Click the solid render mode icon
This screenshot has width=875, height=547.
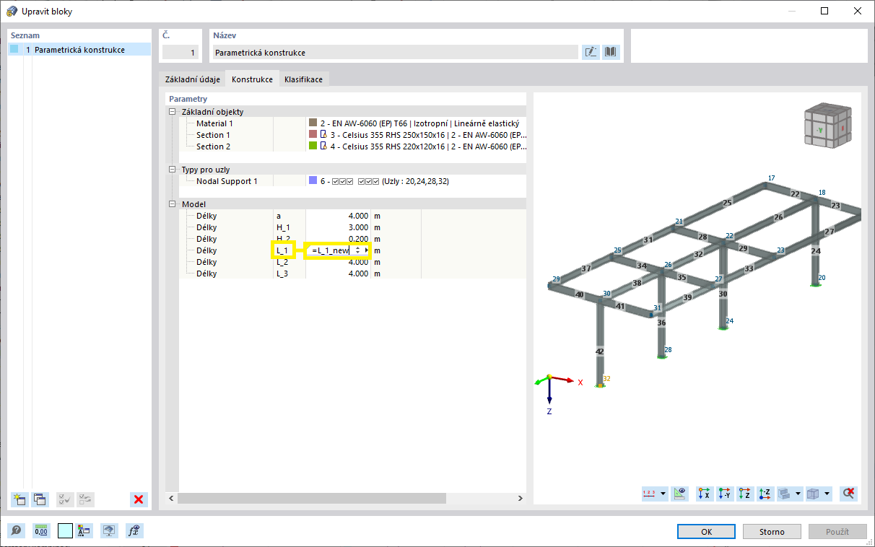(x=785, y=494)
